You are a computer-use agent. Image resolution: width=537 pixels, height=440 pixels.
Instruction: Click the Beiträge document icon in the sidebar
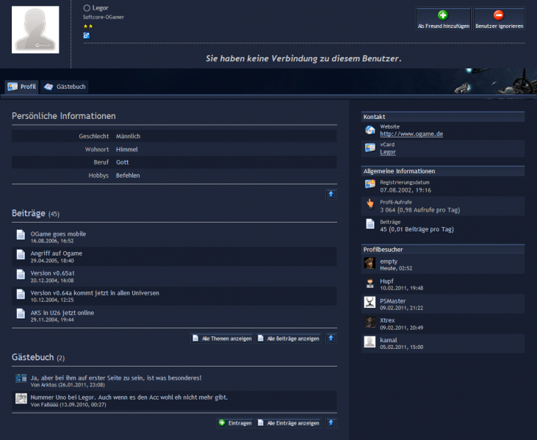pos(370,223)
